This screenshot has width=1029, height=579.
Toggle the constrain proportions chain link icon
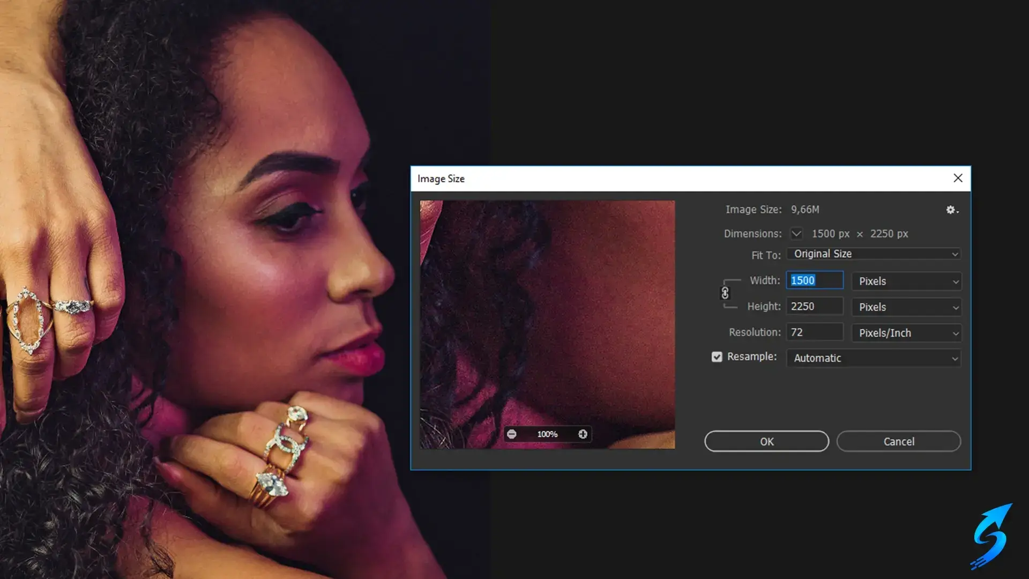point(725,293)
